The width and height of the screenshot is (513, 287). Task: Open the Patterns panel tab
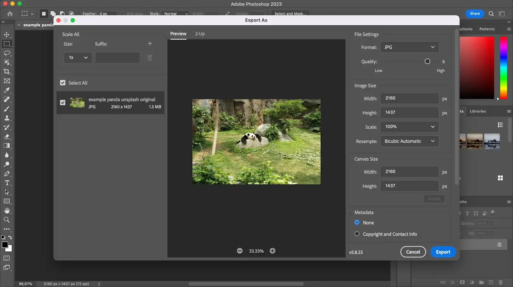tap(487, 29)
